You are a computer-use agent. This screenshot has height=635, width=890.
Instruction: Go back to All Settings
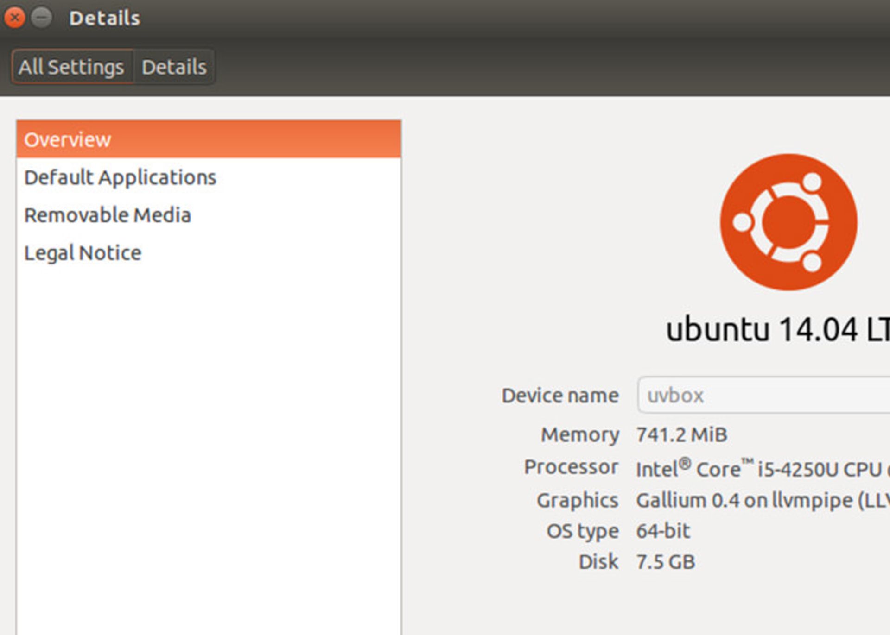tap(72, 67)
